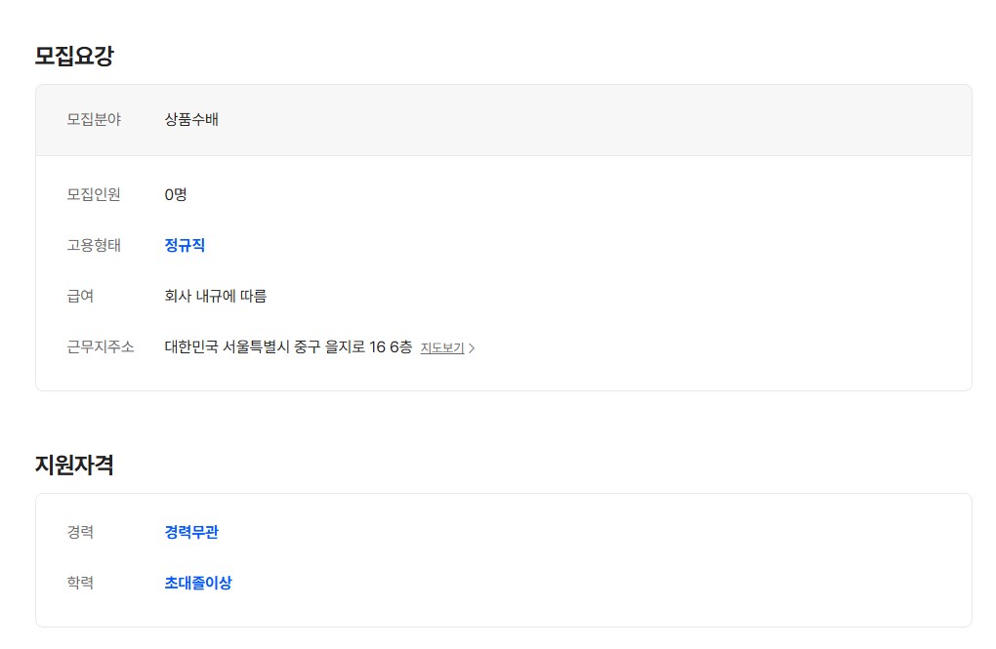The width and height of the screenshot is (996, 649).
Task: Click the 근무지주소 label
Action: [101, 346]
